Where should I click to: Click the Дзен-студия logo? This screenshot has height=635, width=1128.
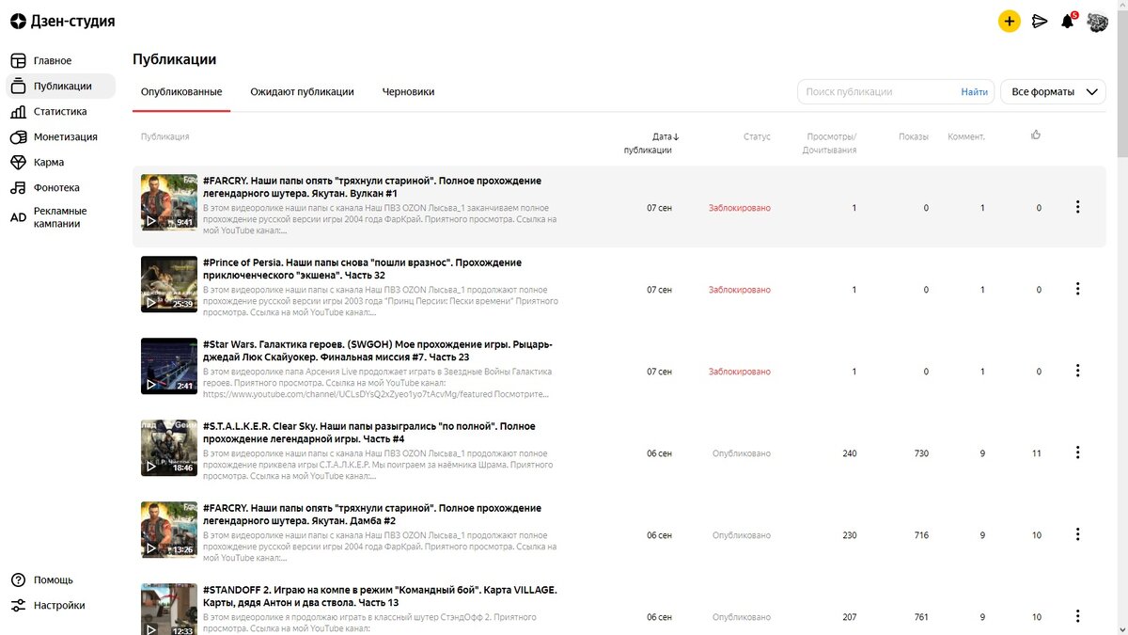(62, 21)
